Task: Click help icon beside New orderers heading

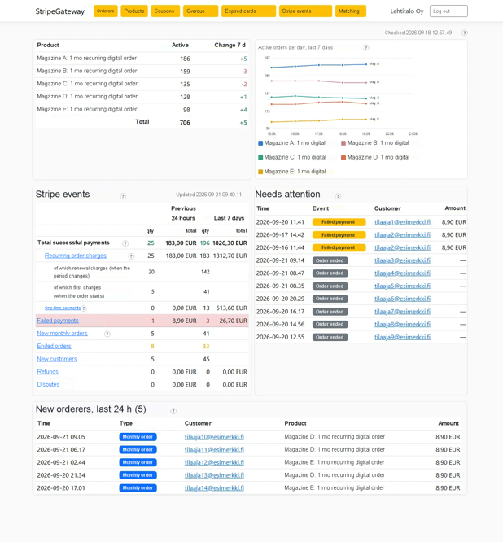Action: click(x=173, y=411)
